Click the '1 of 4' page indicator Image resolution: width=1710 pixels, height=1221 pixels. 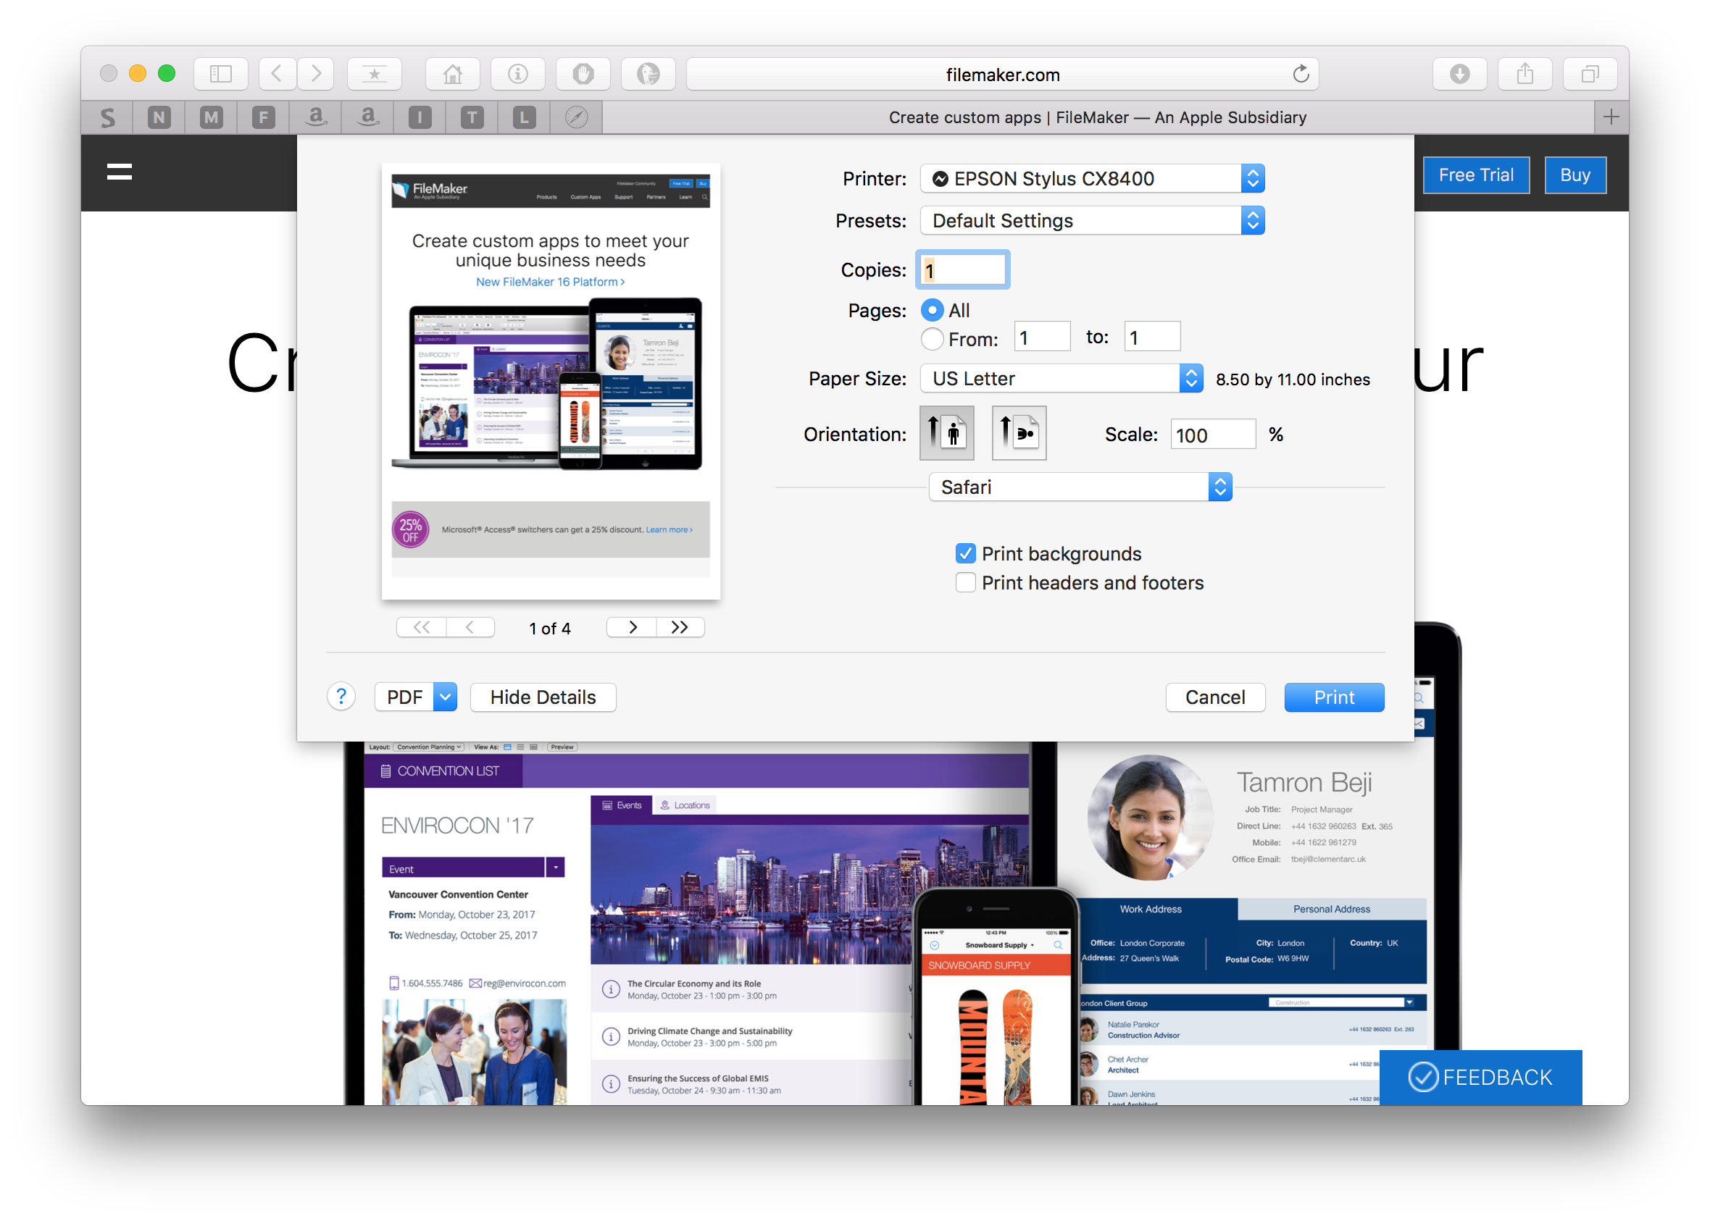coord(550,629)
